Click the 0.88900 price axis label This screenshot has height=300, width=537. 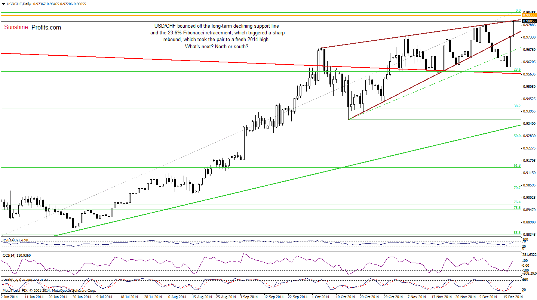click(x=529, y=222)
